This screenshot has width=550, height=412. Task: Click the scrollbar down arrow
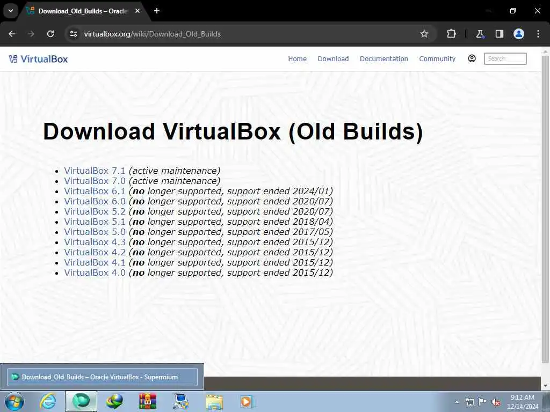(545, 386)
